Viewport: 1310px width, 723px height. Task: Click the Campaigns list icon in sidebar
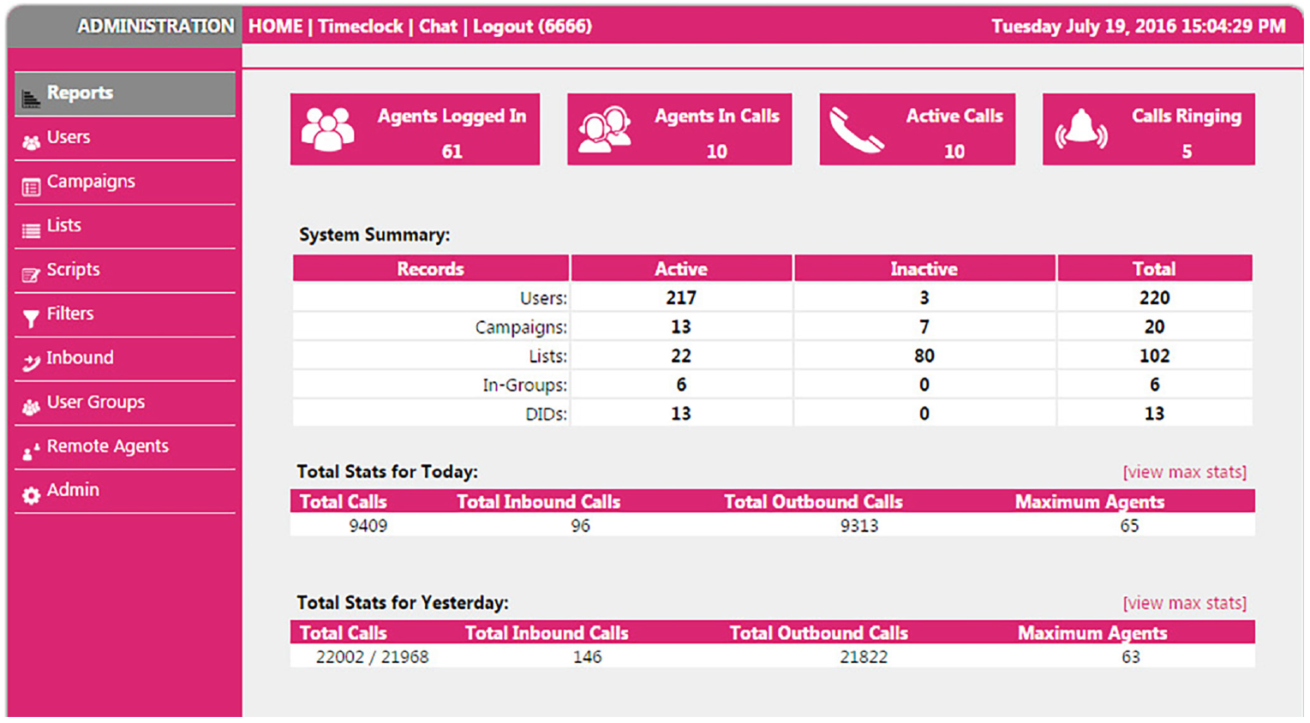click(31, 187)
